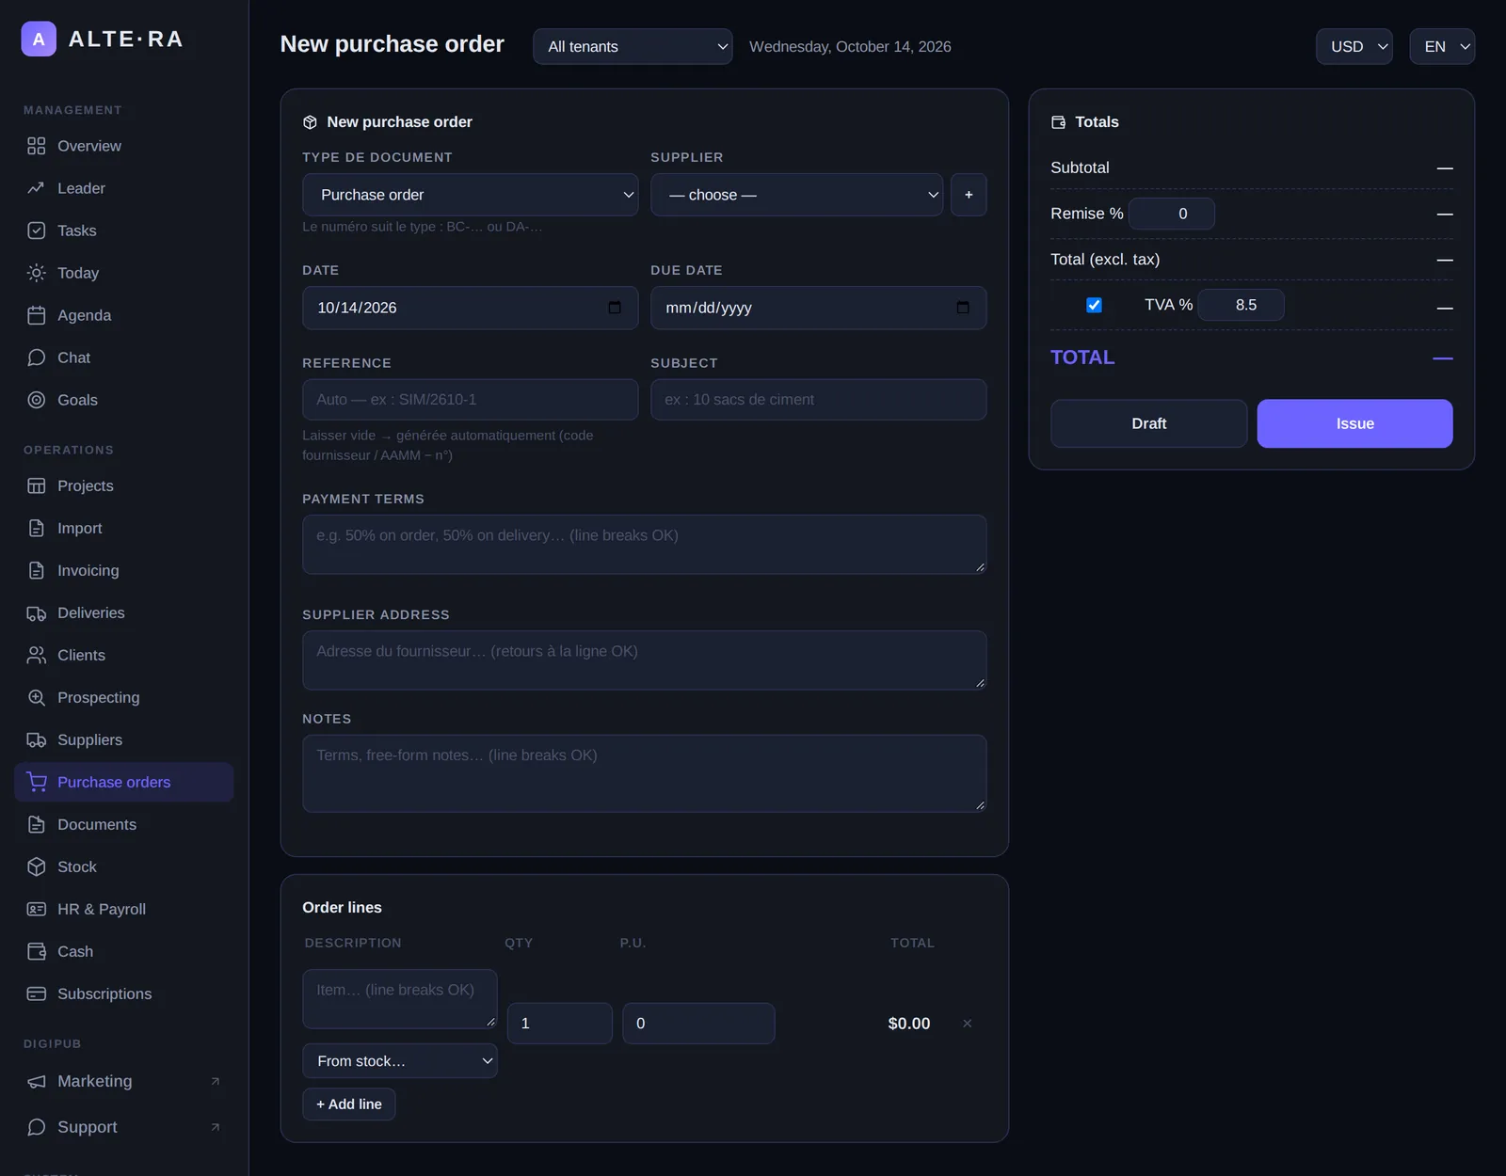Open the From stock… dropdown
This screenshot has height=1176, width=1506.
point(400,1061)
